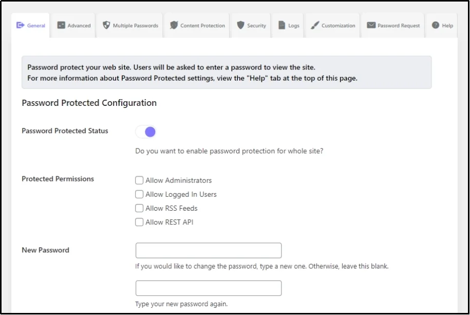Click the New Password input field
Image resolution: width=470 pixels, height=315 pixels.
[x=208, y=250]
